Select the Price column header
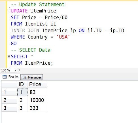The width and height of the screenshot is (138, 123). [37, 84]
